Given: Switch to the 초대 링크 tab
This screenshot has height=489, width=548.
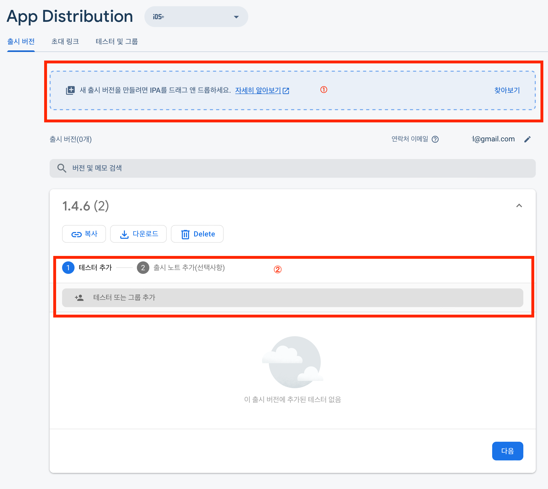Looking at the screenshot, I should pos(65,41).
